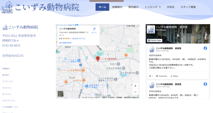This screenshot has width=213, height=113.
Task: Open the 外耳炎 navigation item
Action: tap(171, 7)
